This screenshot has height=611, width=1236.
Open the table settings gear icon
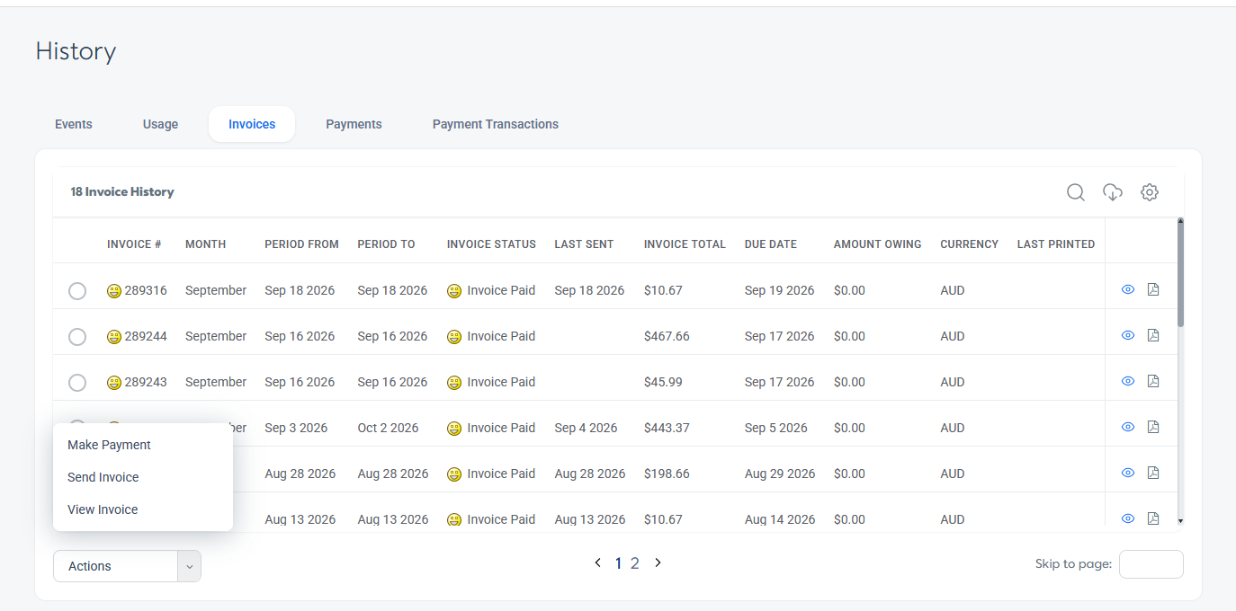pyautogui.click(x=1150, y=192)
